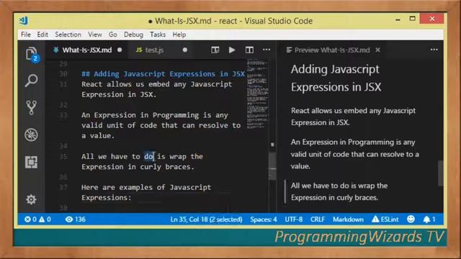Split the editor with the split icon

[249, 50]
